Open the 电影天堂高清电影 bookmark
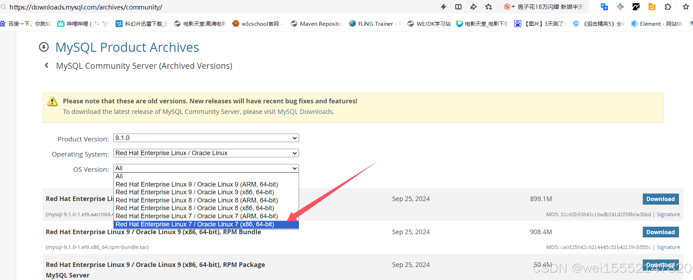Viewport: 693px width, 280px height. [x=200, y=24]
